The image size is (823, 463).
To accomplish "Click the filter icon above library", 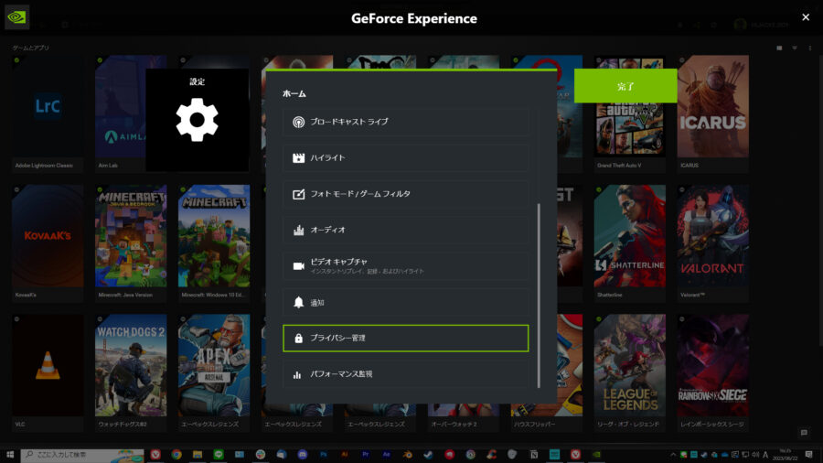I will 795,48.
